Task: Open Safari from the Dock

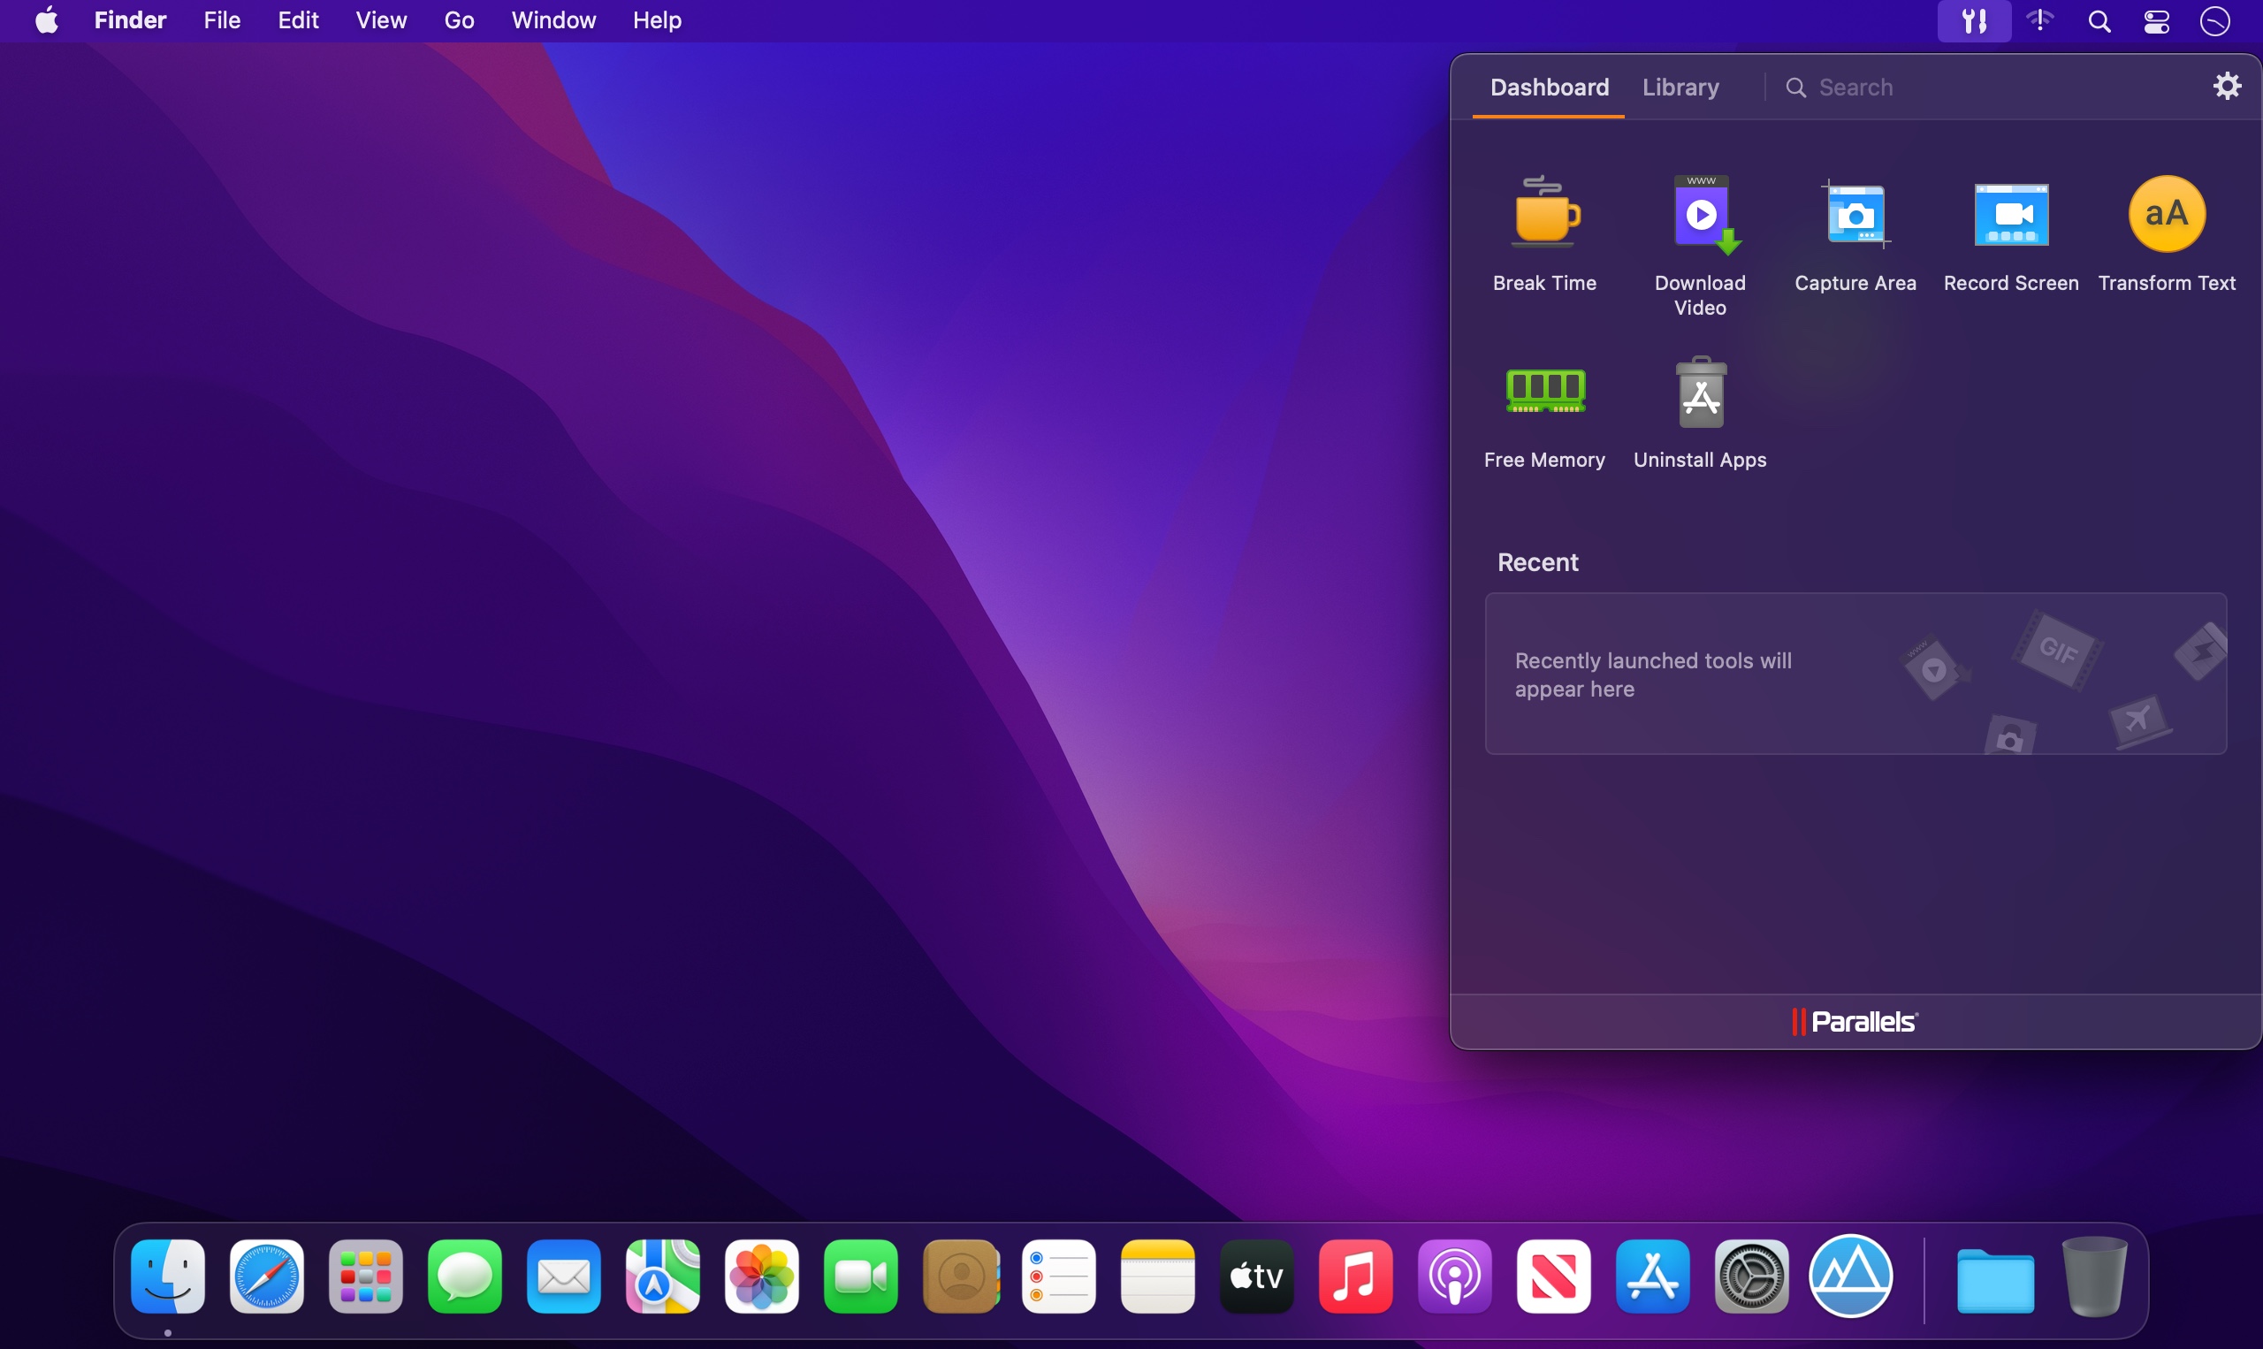Action: coord(265,1277)
